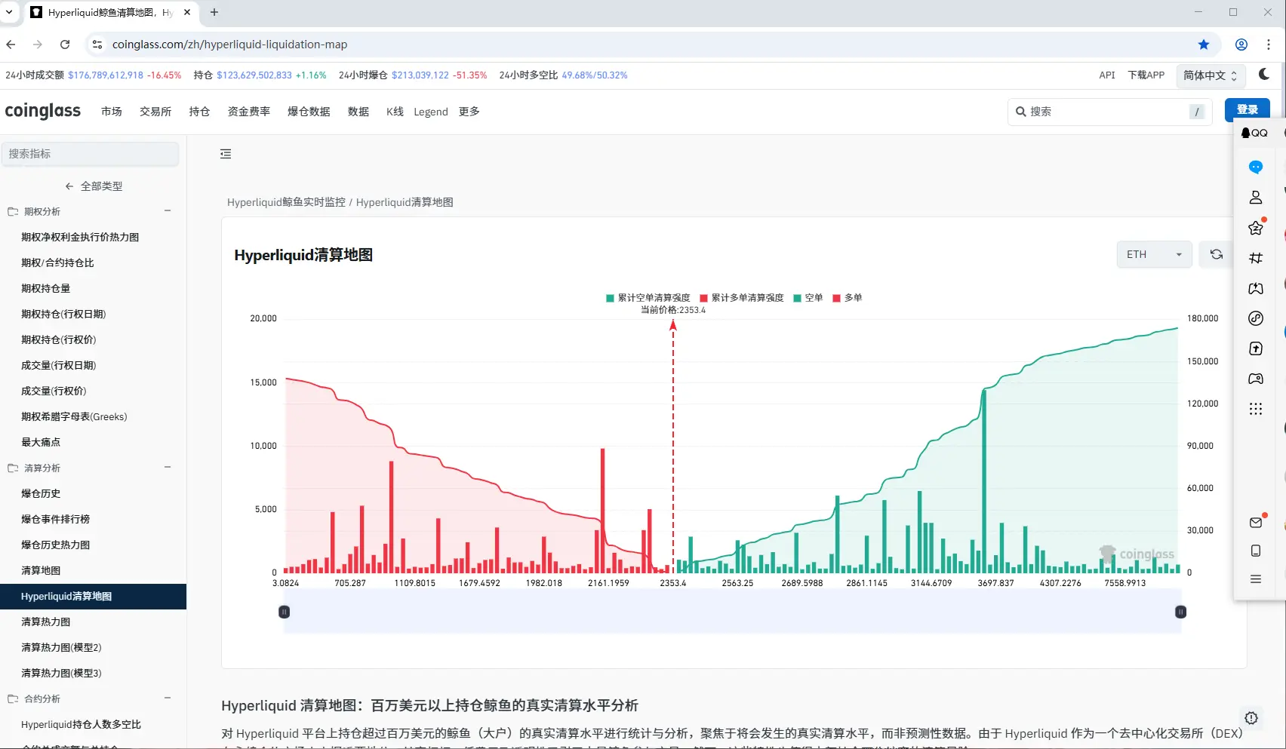
Task: Toggle 多单 legend series visibility
Action: [x=848, y=298]
